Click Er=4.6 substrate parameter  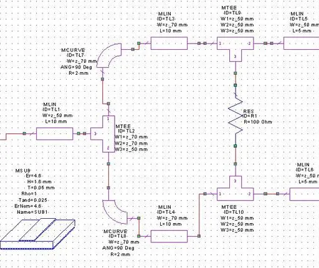click(x=34, y=176)
